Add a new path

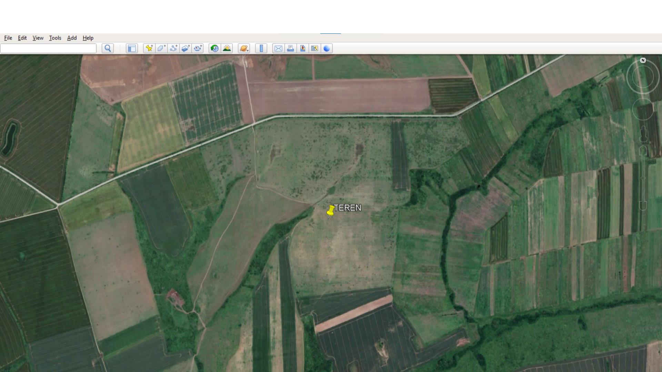pos(173,48)
